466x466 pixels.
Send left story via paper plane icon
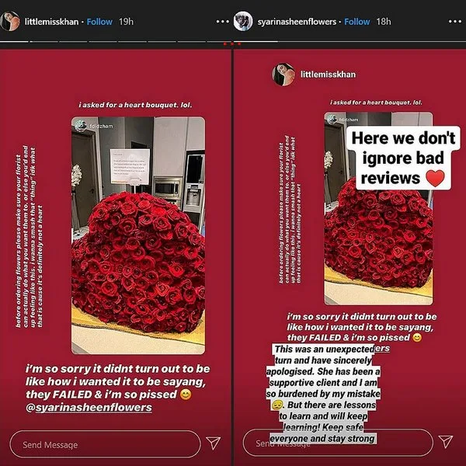pyautogui.click(x=214, y=443)
